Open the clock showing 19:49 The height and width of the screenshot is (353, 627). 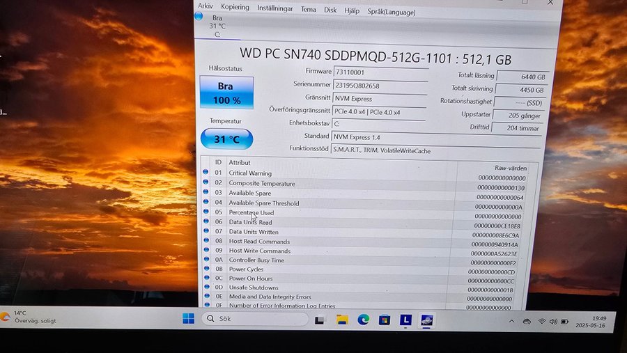(x=591, y=322)
